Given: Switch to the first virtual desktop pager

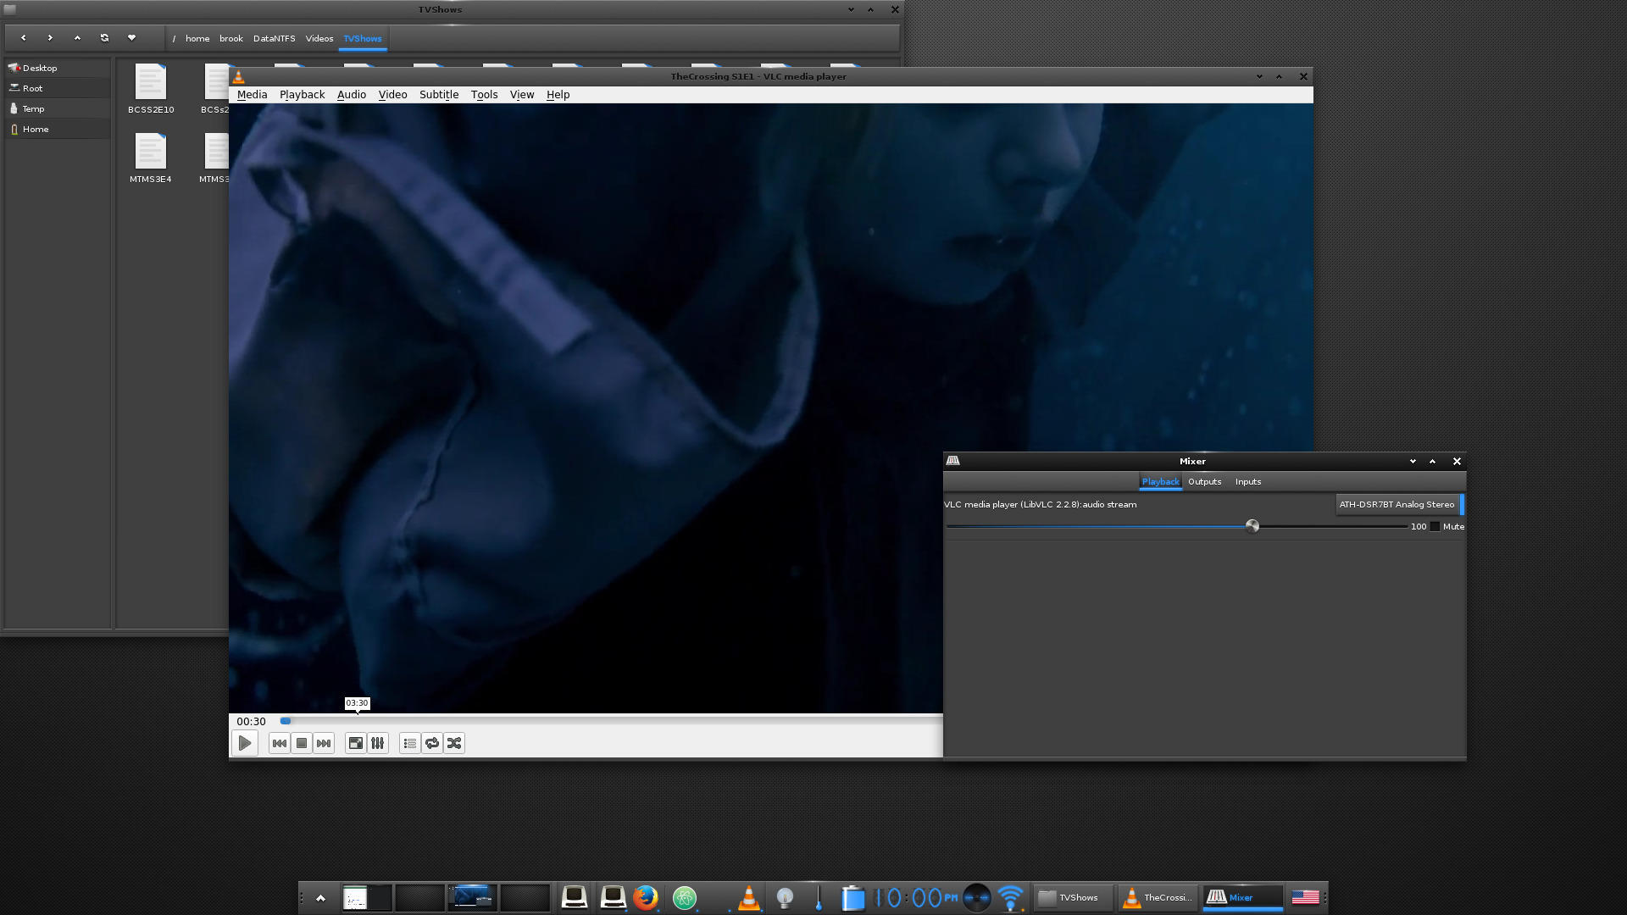Looking at the screenshot, I should (x=367, y=897).
